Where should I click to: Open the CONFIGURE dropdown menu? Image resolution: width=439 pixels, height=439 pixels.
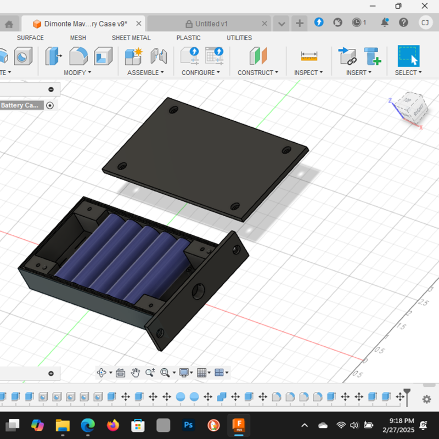[201, 73]
